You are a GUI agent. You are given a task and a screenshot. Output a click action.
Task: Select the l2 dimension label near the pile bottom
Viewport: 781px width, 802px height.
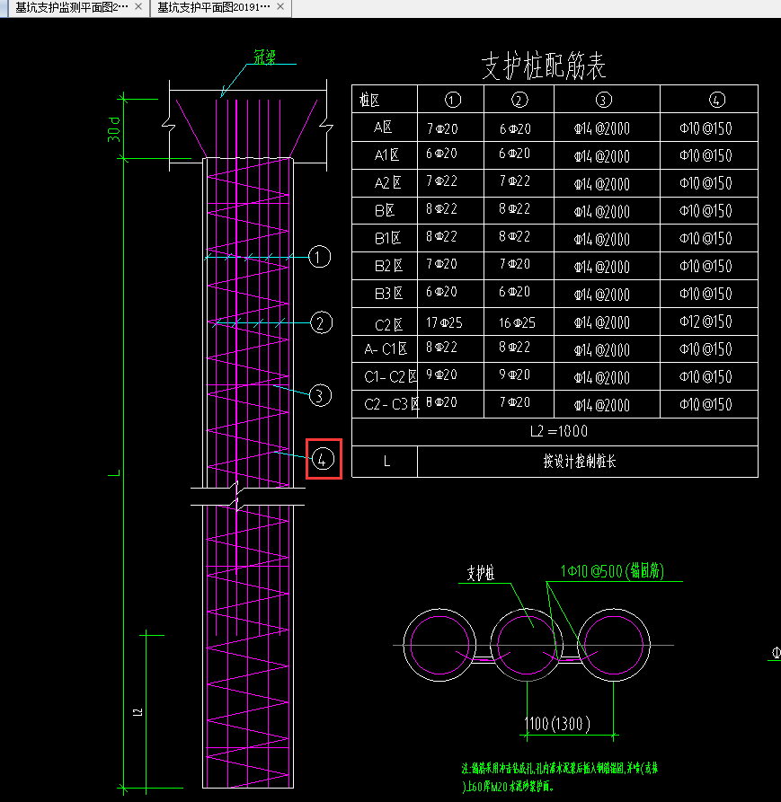(138, 711)
